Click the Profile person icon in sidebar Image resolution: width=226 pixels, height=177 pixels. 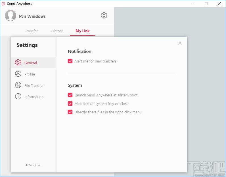(18, 74)
